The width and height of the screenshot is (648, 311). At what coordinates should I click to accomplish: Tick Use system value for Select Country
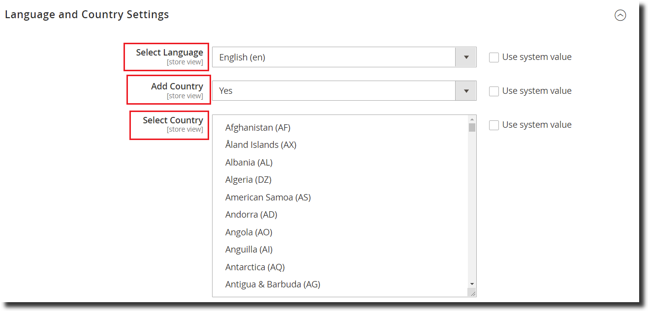(494, 125)
